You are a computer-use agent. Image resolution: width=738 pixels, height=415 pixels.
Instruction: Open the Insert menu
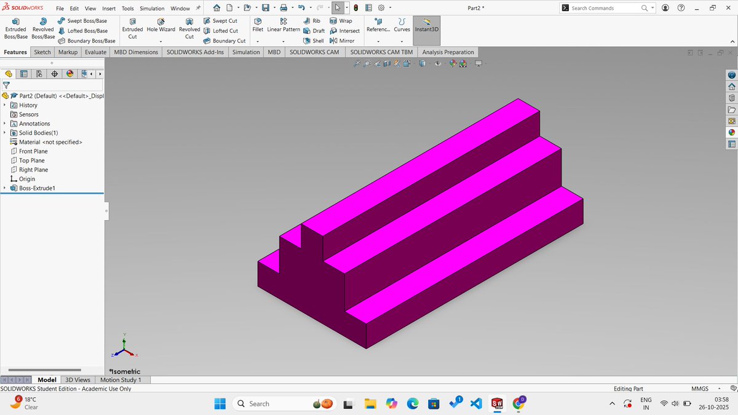109,9
